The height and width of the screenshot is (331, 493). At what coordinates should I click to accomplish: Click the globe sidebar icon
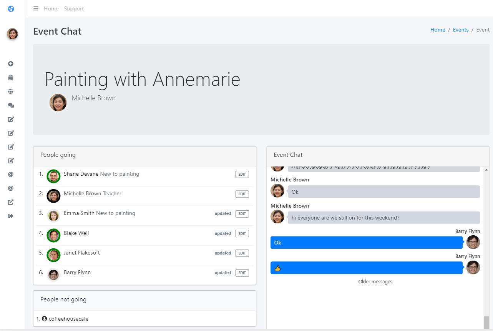click(x=11, y=91)
